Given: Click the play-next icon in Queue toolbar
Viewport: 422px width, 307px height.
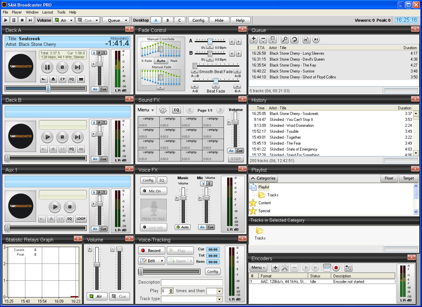Looking at the screenshot, I should pos(316,40).
